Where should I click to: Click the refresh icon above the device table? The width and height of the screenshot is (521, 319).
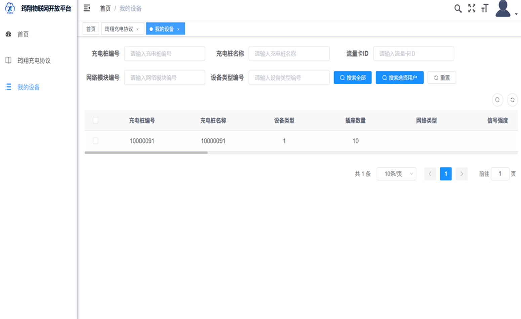tap(512, 100)
